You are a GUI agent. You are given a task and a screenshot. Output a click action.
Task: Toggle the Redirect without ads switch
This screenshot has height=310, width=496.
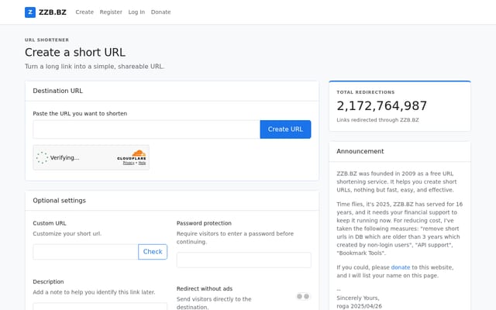point(303,296)
